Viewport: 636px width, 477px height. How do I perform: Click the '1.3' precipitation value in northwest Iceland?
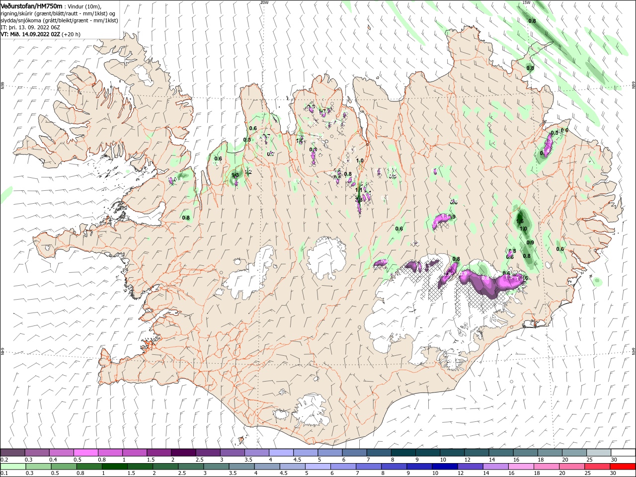pos(235,175)
